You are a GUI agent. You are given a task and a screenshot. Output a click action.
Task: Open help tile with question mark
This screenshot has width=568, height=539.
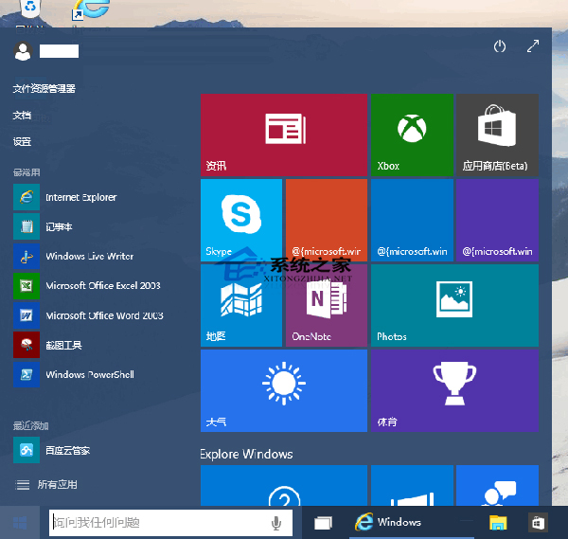coord(284,485)
